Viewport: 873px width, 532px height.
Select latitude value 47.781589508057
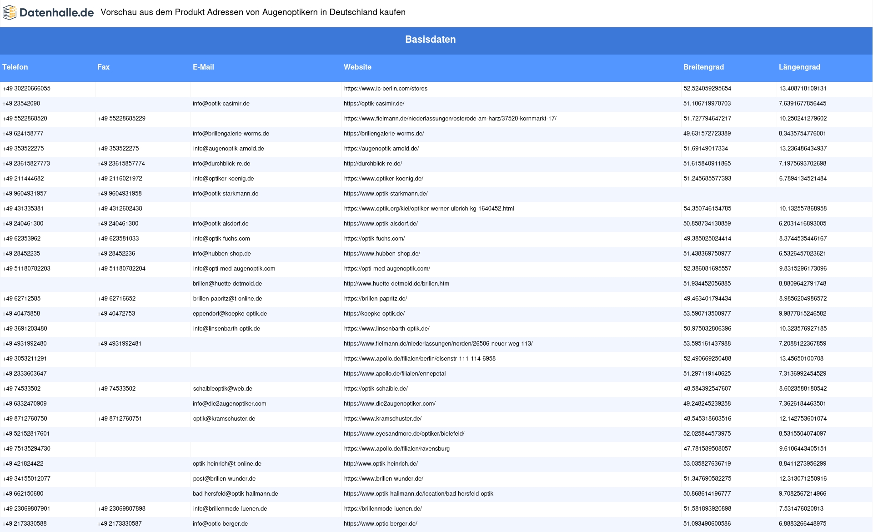(707, 449)
